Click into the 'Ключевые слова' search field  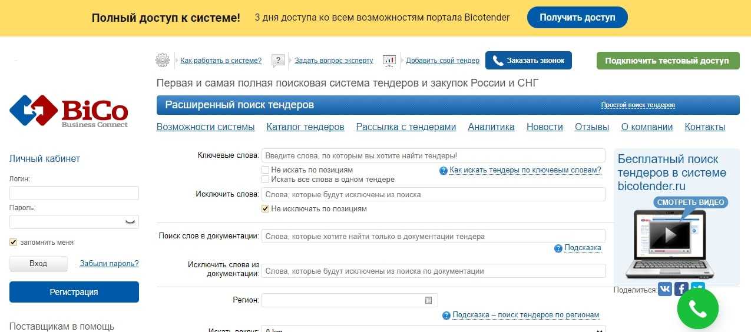433,156
